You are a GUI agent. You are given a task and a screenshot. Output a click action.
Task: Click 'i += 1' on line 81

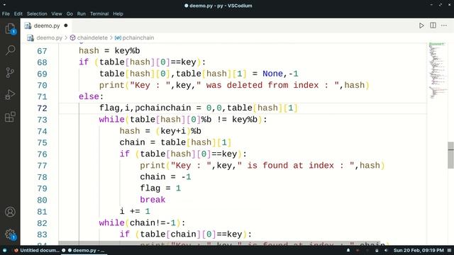[135, 211]
